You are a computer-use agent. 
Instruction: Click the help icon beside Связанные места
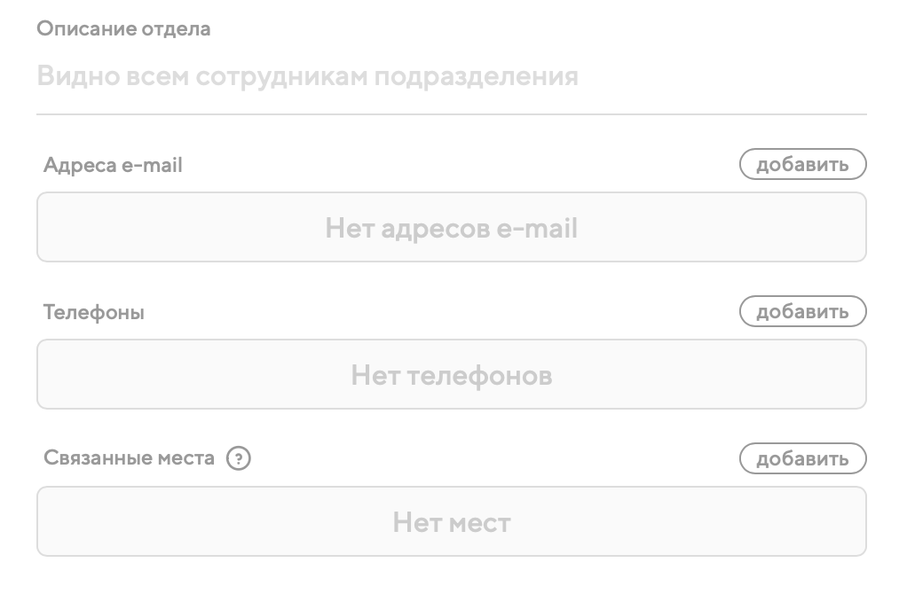pos(239,459)
